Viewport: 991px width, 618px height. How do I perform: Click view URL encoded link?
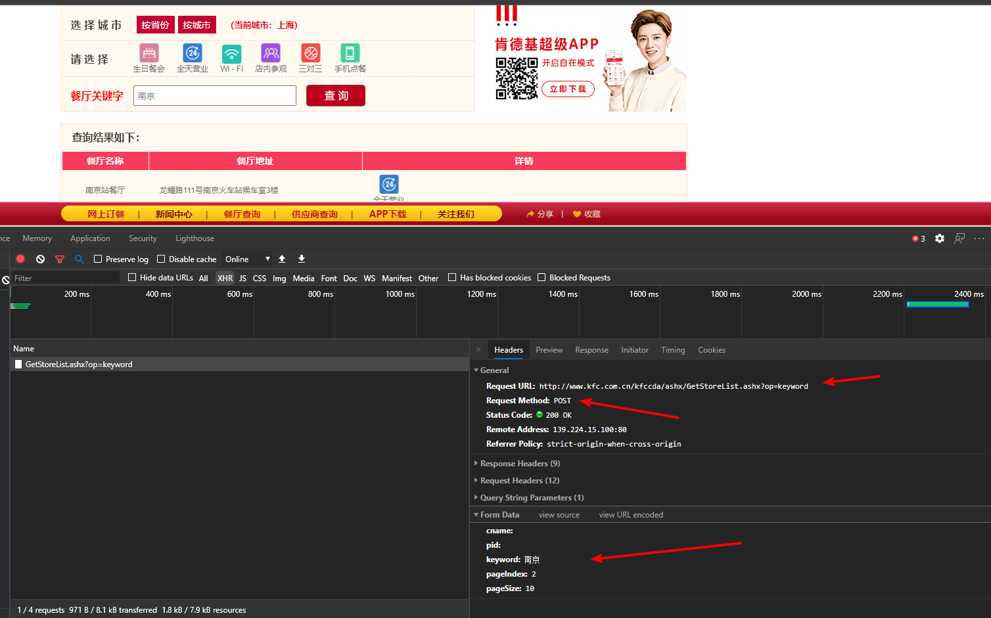coord(631,515)
